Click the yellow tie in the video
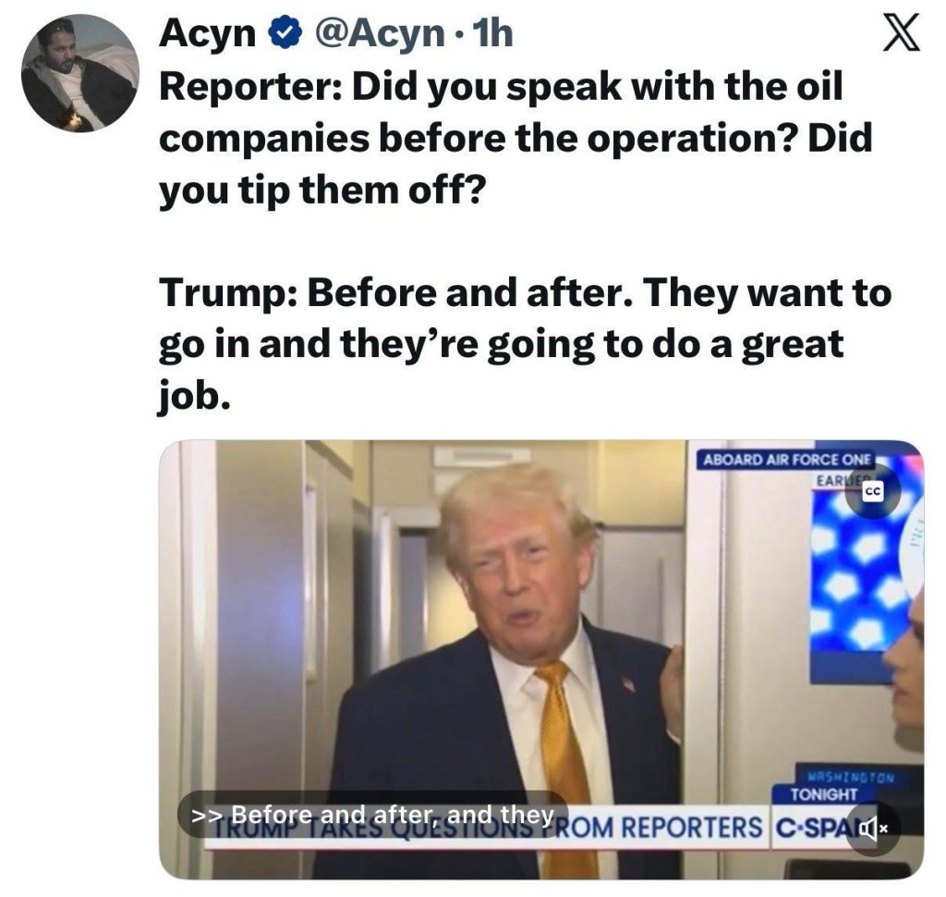The height and width of the screenshot is (897, 946). tap(564, 768)
